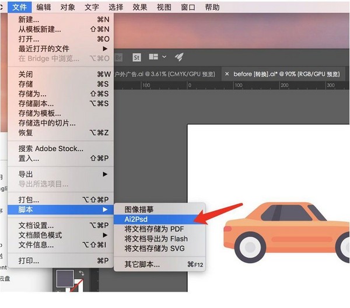The height and width of the screenshot is (308, 350).
Task: Expand the arrange documents dropdown chevron
Action: pos(164,57)
